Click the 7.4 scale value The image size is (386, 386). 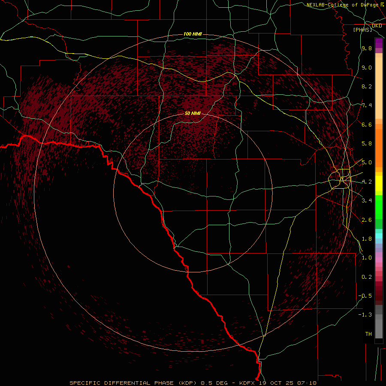click(x=367, y=106)
